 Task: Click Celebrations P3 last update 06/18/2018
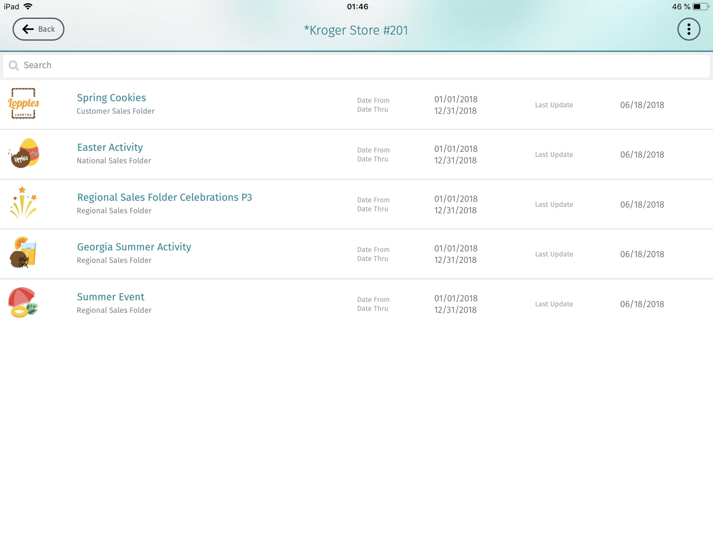coord(642,204)
